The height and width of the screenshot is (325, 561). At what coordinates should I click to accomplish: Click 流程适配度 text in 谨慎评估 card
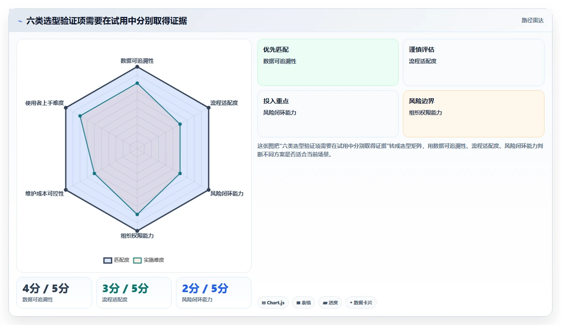[423, 61]
